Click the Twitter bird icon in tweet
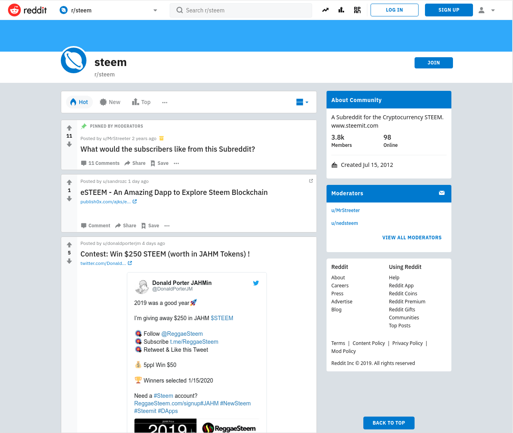513x433 pixels. click(256, 283)
